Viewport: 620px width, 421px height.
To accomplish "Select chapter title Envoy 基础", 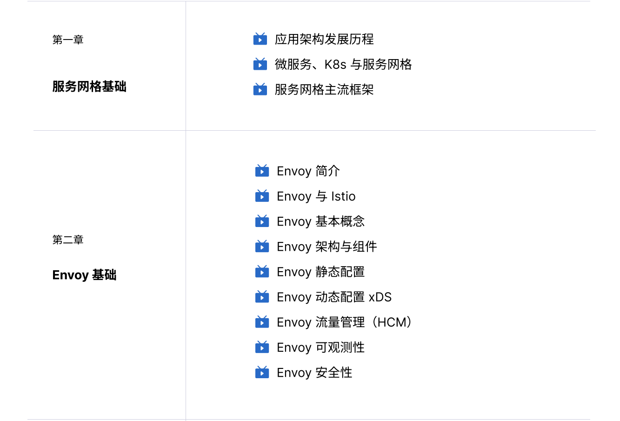I will pyautogui.click(x=84, y=275).
